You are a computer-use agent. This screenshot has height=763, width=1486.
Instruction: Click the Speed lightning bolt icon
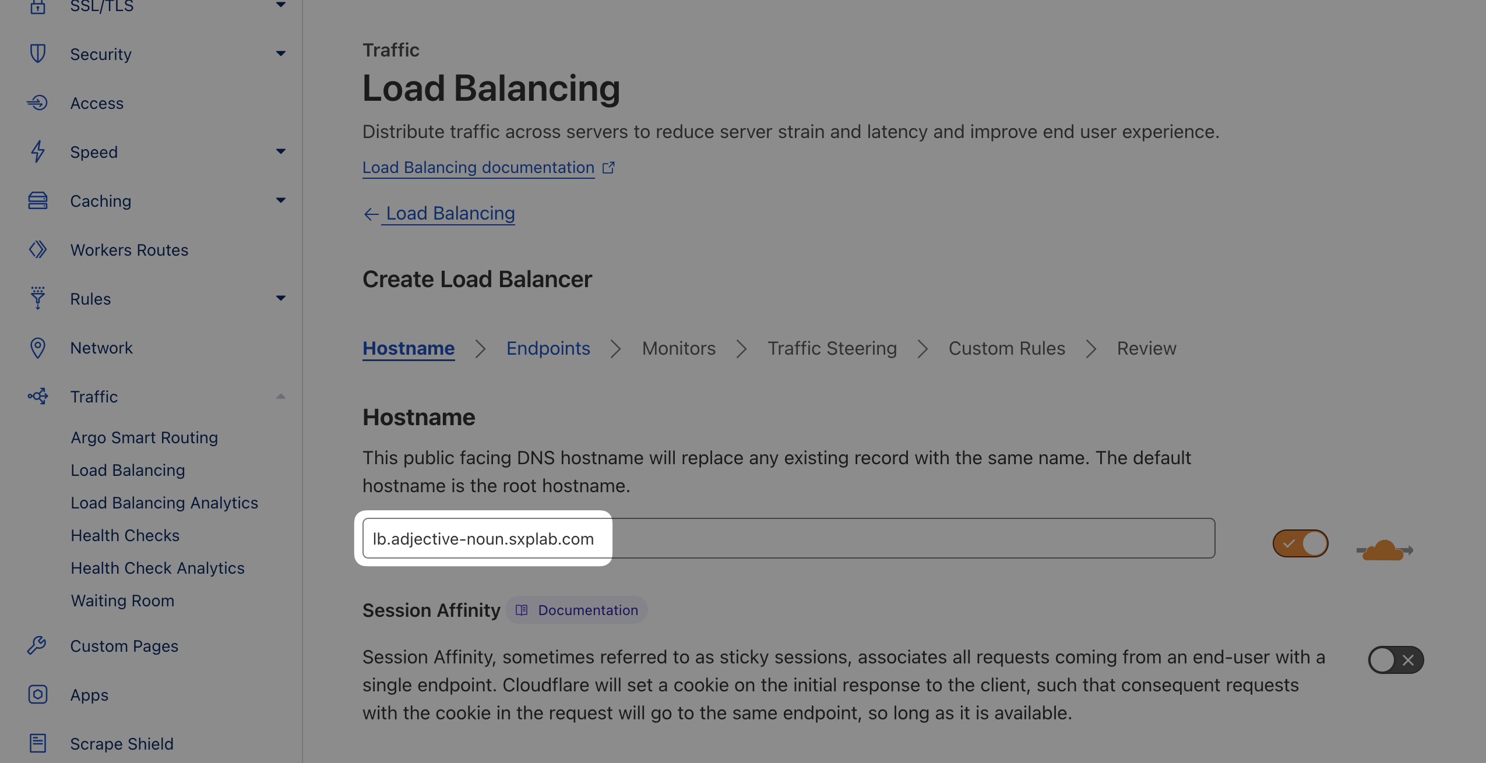click(38, 151)
